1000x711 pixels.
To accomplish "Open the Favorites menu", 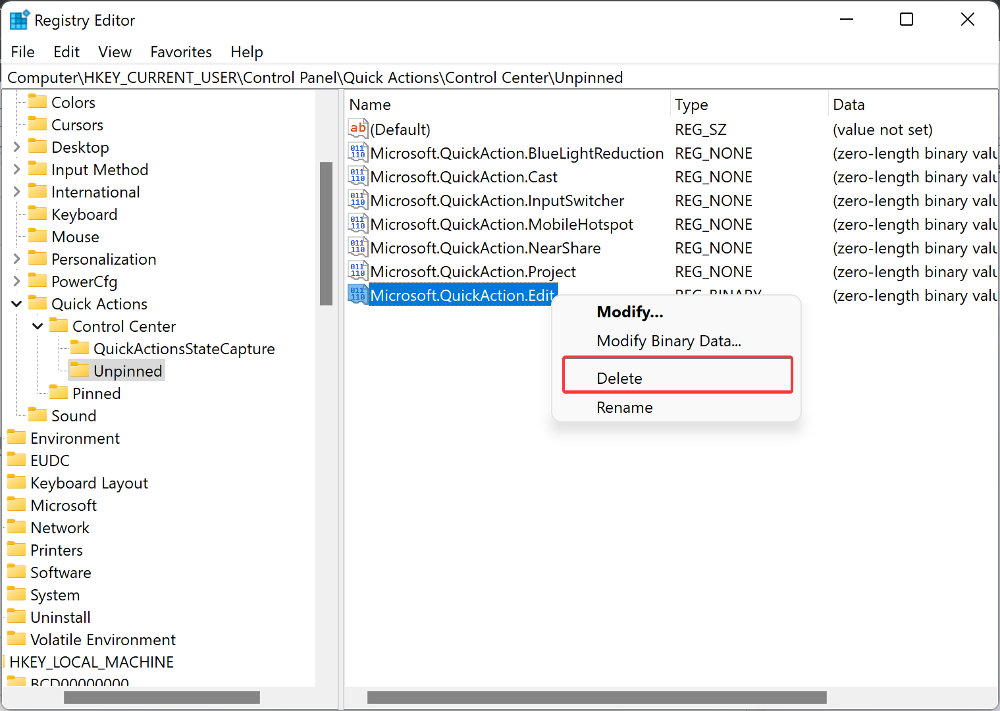I will [181, 52].
